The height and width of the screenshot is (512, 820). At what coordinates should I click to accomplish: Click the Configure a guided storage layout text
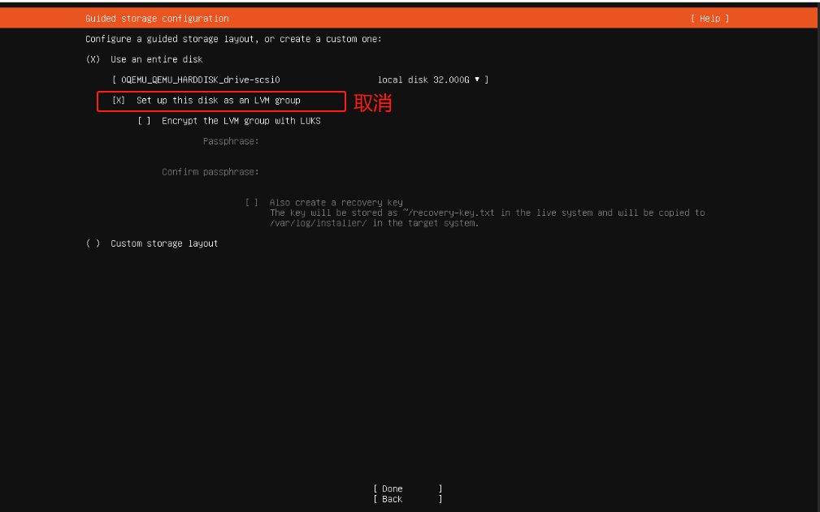coord(233,39)
